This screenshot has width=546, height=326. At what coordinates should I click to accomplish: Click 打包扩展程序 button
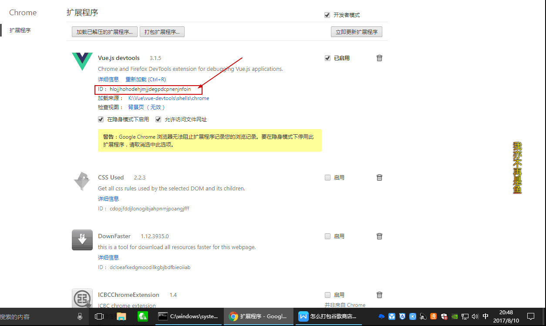(x=162, y=32)
